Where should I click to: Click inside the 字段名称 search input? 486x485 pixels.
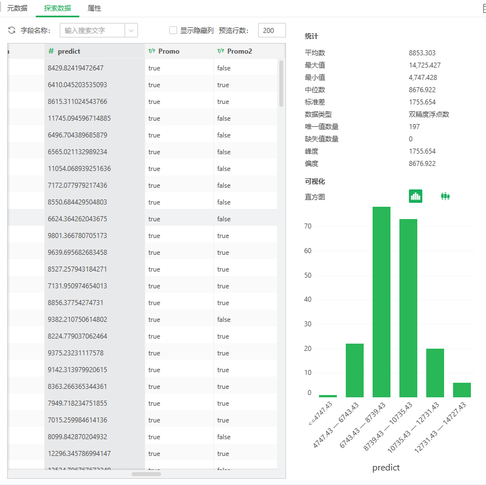pyautogui.click(x=92, y=30)
